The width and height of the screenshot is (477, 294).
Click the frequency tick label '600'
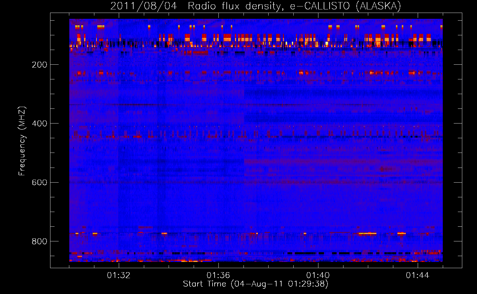coord(40,182)
